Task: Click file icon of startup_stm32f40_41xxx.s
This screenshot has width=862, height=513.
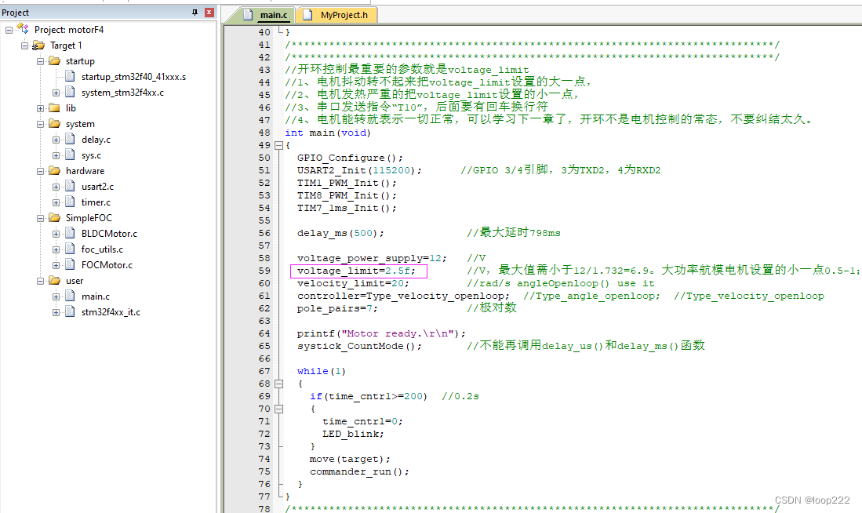Action: (70, 76)
